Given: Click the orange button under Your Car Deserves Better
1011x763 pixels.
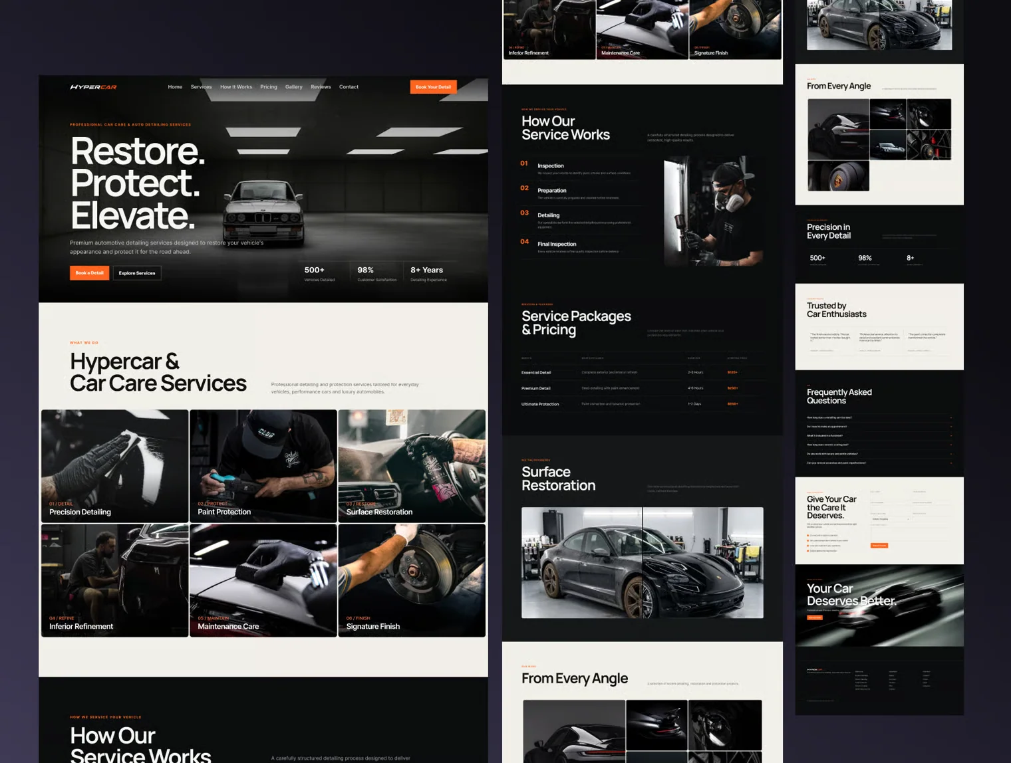Looking at the screenshot, I should pos(815,617).
